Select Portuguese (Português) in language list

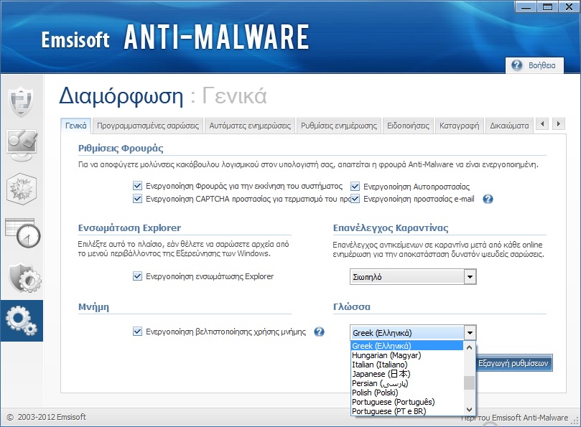click(407, 402)
